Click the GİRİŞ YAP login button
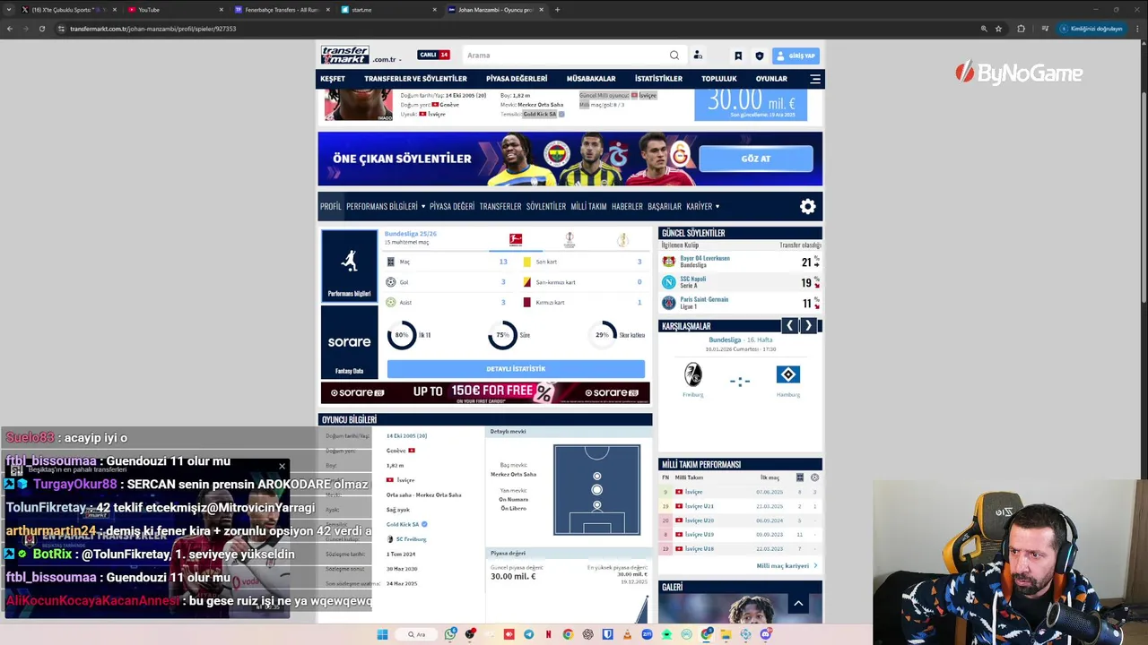Image resolution: width=1148 pixels, height=645 pixels. point(796,56)
